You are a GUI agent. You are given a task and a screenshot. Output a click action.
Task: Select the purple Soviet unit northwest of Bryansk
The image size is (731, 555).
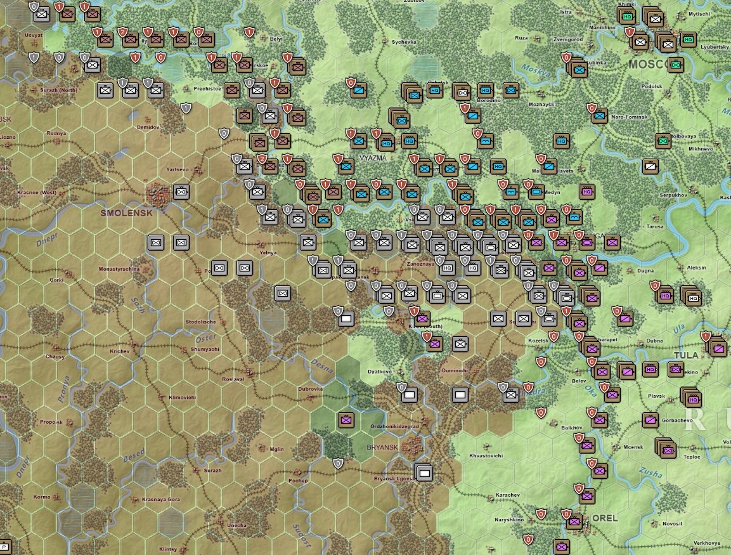coord(346,420)
